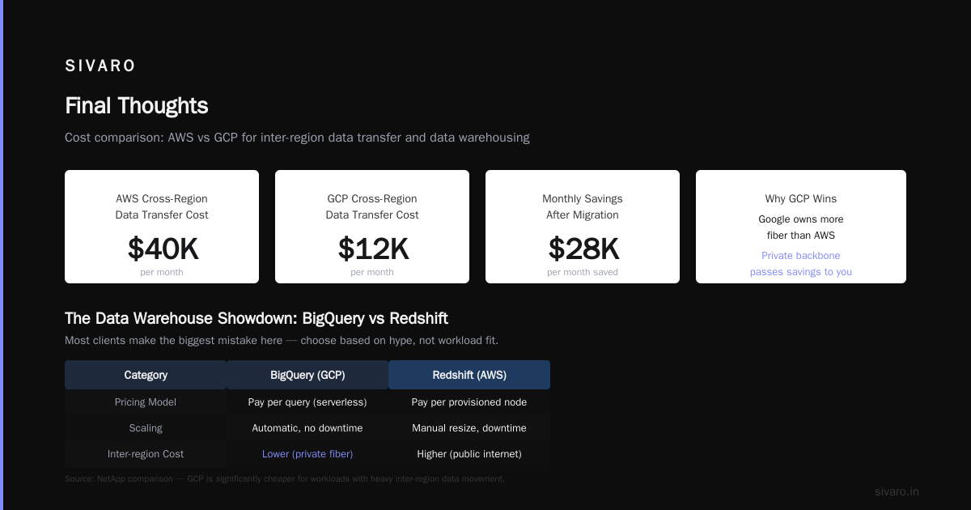
Task: Select the Final Thoughts heading
Action: tap(136, 106)
